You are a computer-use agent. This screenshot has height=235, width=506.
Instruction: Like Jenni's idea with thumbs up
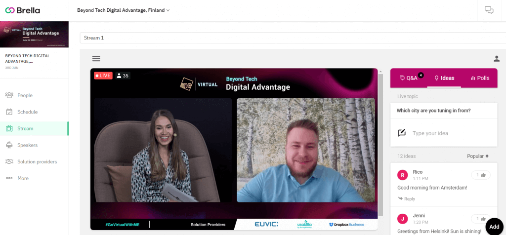[x=480, y=219]
